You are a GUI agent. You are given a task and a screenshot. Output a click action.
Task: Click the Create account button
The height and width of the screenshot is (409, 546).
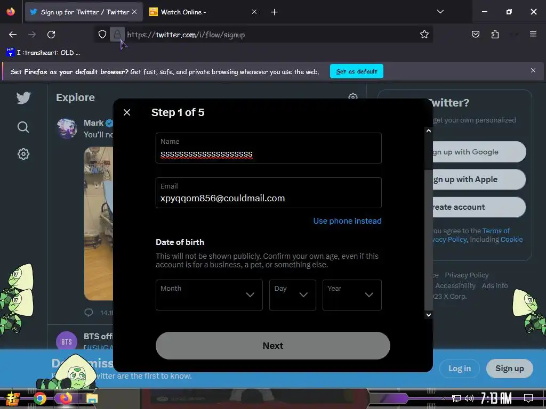(479, 207)
